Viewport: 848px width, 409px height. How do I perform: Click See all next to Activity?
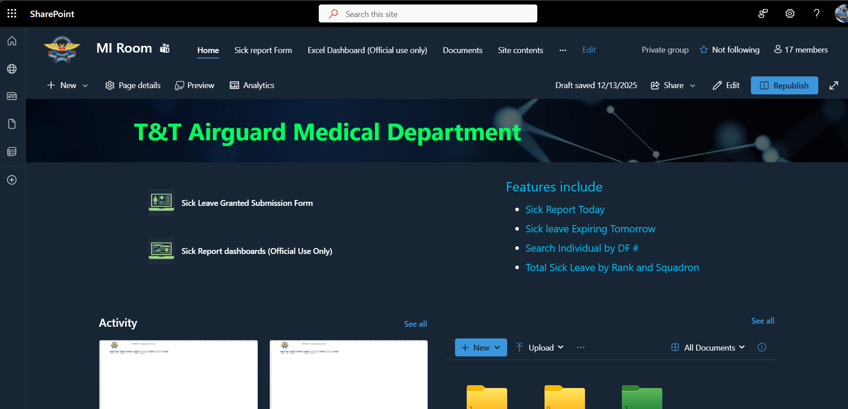[x=415, y=324]
